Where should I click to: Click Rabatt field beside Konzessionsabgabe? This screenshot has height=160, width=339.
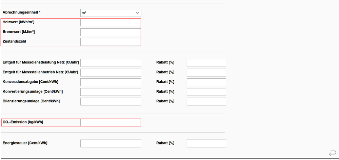pyautogui.click(x=206, y=82)
